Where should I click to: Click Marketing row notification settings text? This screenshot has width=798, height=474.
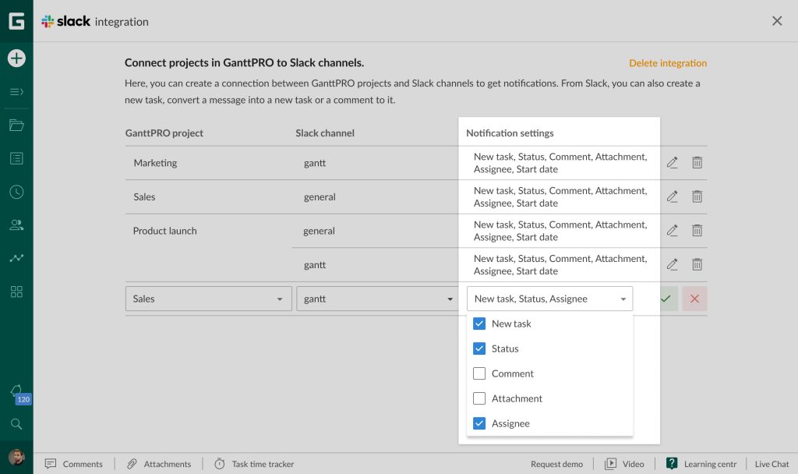pos(560,163)
